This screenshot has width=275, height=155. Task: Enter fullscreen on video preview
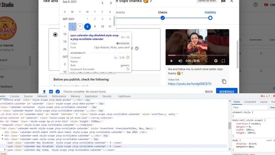(x=223, y=61)
